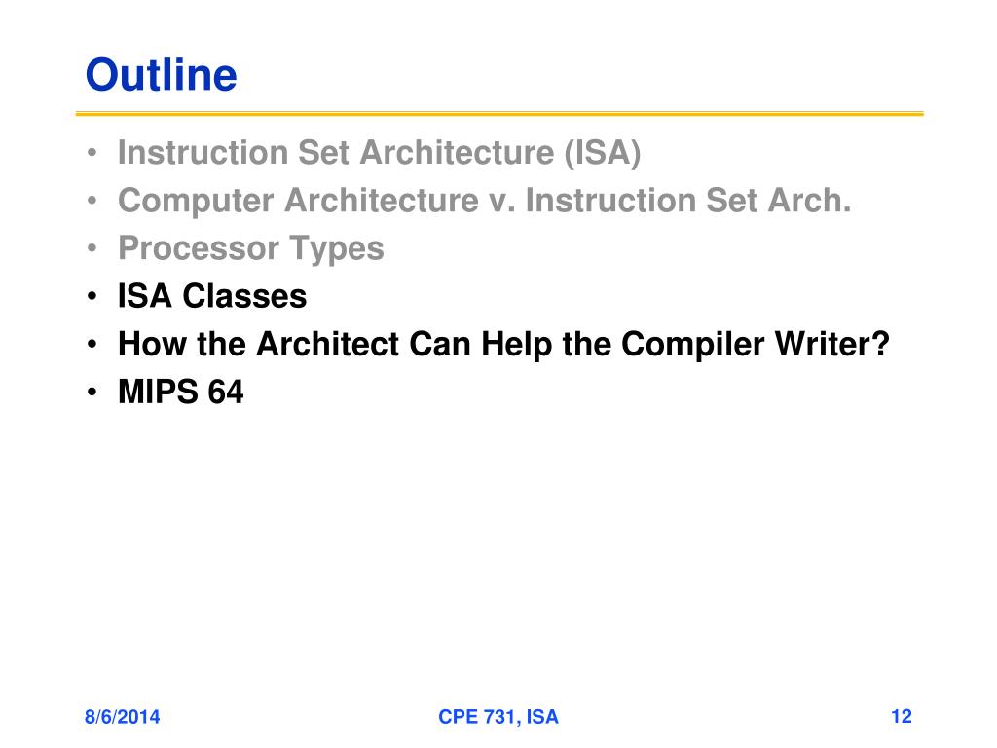Image resolution: width=997 pixels, height=748 pixels.
Task: Select the Instruction Set Architecture (ISA) bullet
Action: click(379, 153)
